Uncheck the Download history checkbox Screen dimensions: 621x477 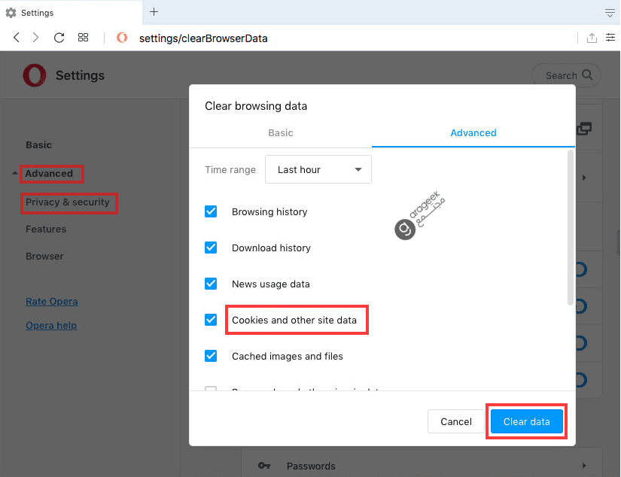pyautogui.click(x=211, y=248)
